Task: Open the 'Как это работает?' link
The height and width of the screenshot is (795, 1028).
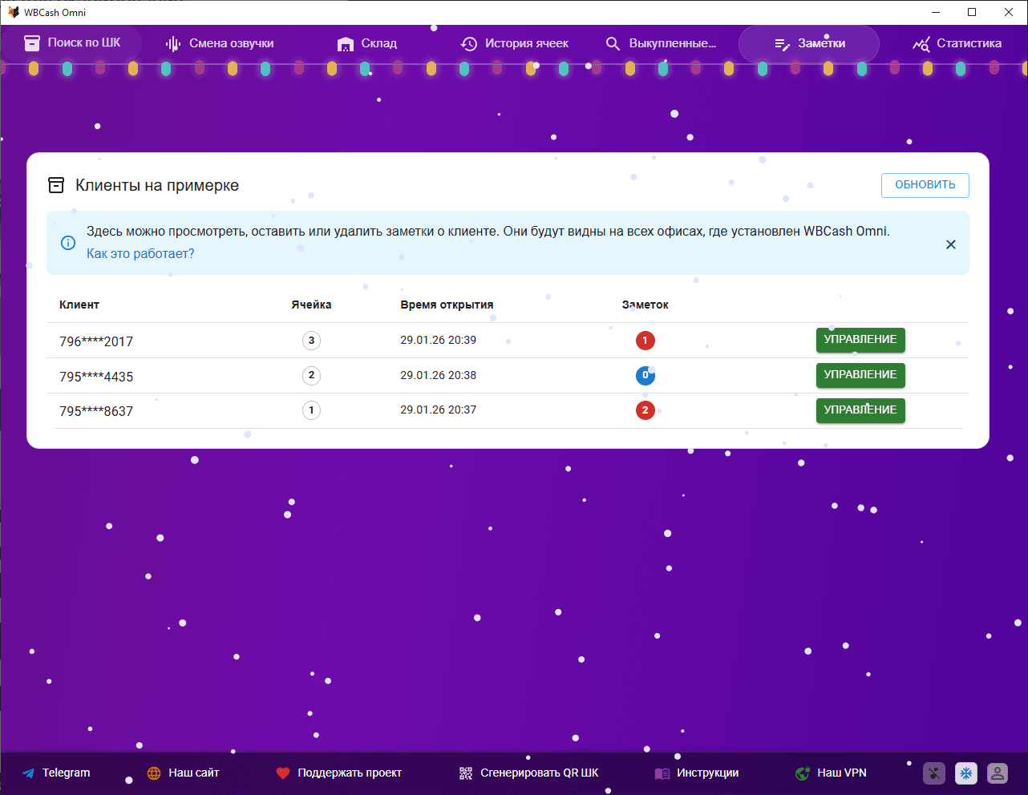Action: [140, 254]
